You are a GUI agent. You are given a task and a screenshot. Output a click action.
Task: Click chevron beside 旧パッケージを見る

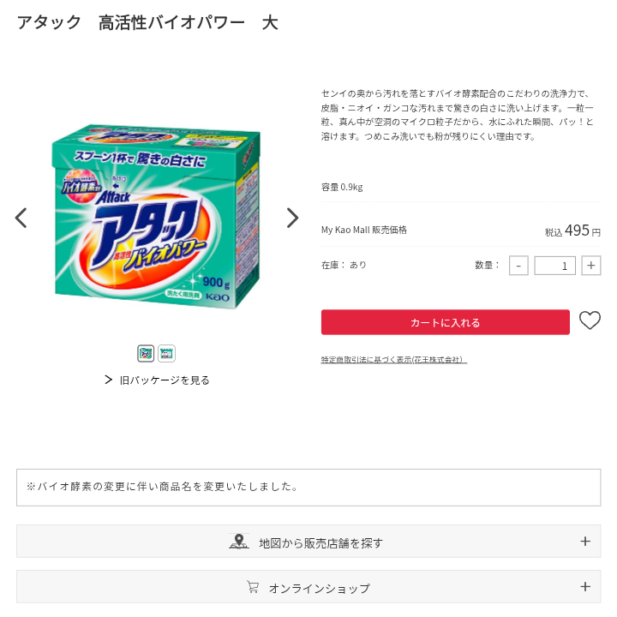108,380
